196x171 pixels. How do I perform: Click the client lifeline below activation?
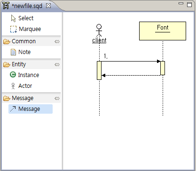point(99,98)
